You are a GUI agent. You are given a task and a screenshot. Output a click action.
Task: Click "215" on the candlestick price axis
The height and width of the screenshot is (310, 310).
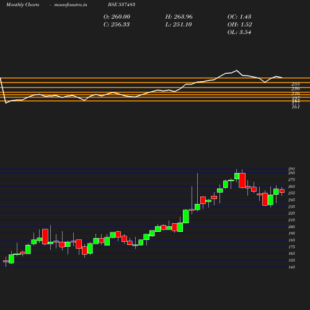[x=291, y=220]
